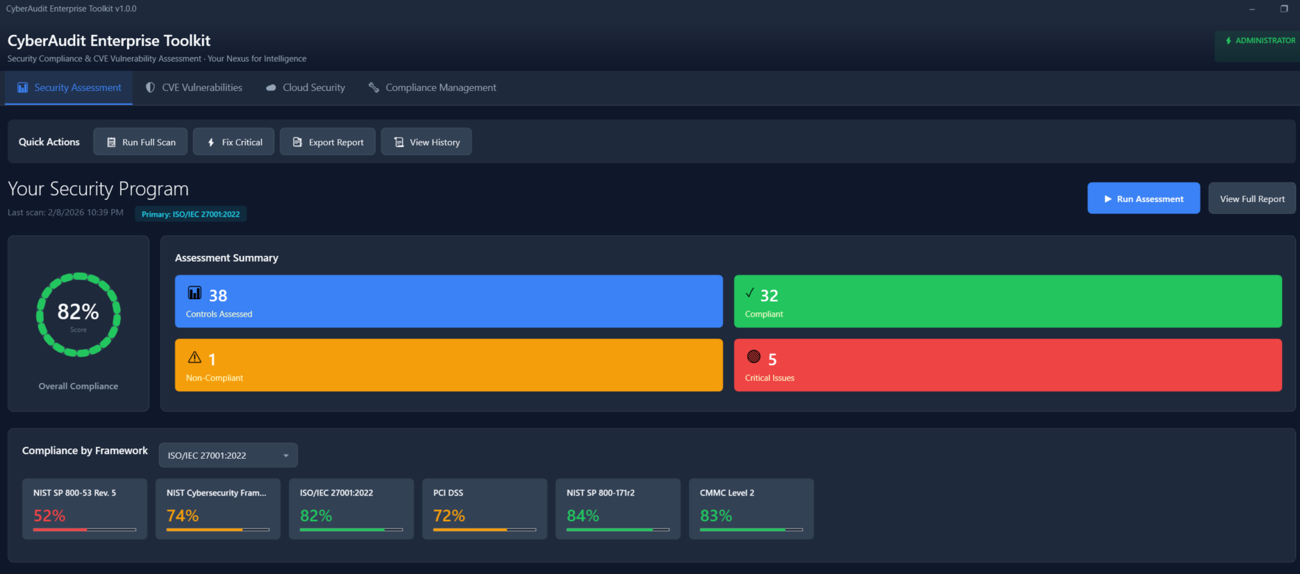Click the Critical Issues red circle icon
Image resolution: width=1300 pixels, height=574 pixels.
753,357
